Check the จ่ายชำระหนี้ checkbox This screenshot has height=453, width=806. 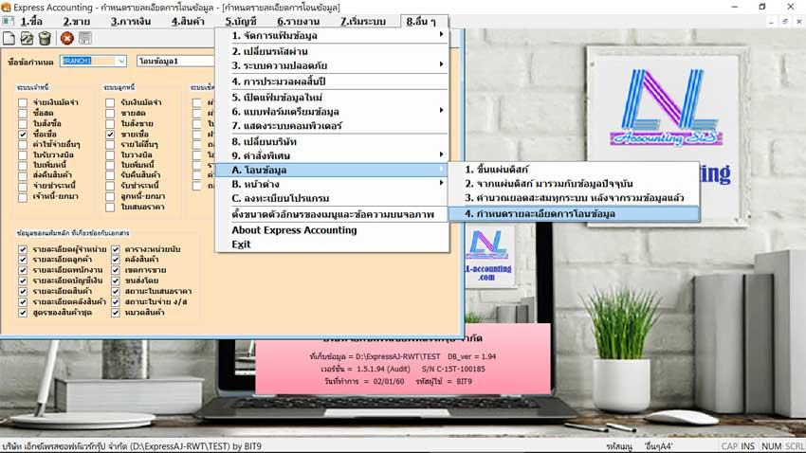pos(23,186)
